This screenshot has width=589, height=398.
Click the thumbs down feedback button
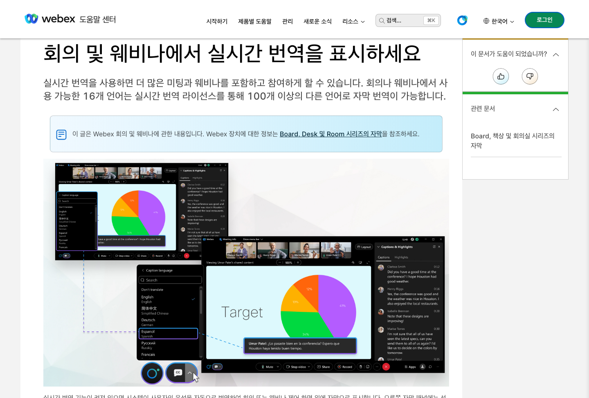pos(530,76)
